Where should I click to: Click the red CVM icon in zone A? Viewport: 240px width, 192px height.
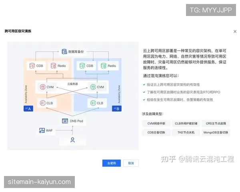(43, 87)
